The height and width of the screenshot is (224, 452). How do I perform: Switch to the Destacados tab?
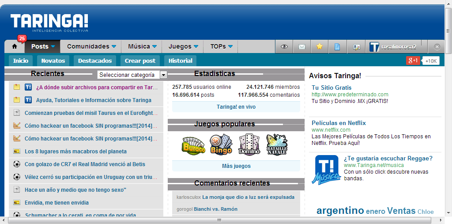(95, 61)
